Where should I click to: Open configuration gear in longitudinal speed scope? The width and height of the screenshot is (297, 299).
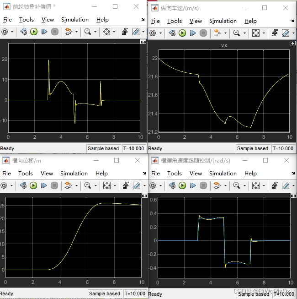pos(153,33)
